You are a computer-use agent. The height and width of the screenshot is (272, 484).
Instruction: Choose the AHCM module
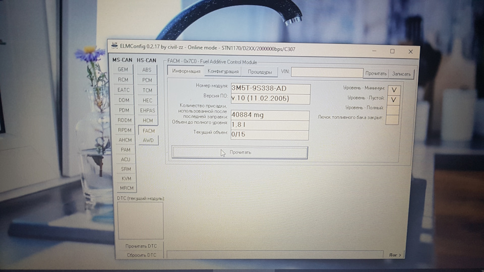point(125,140)
